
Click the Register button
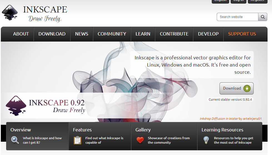(258, 1)
